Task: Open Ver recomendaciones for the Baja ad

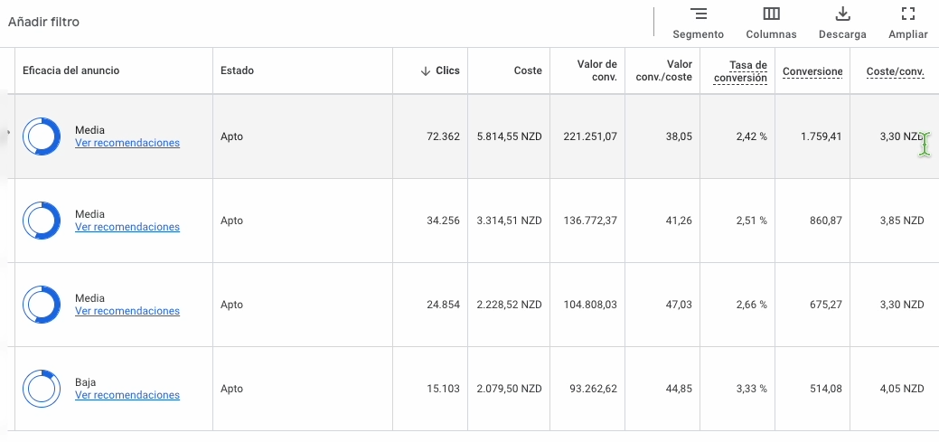Action: [127, 395]
